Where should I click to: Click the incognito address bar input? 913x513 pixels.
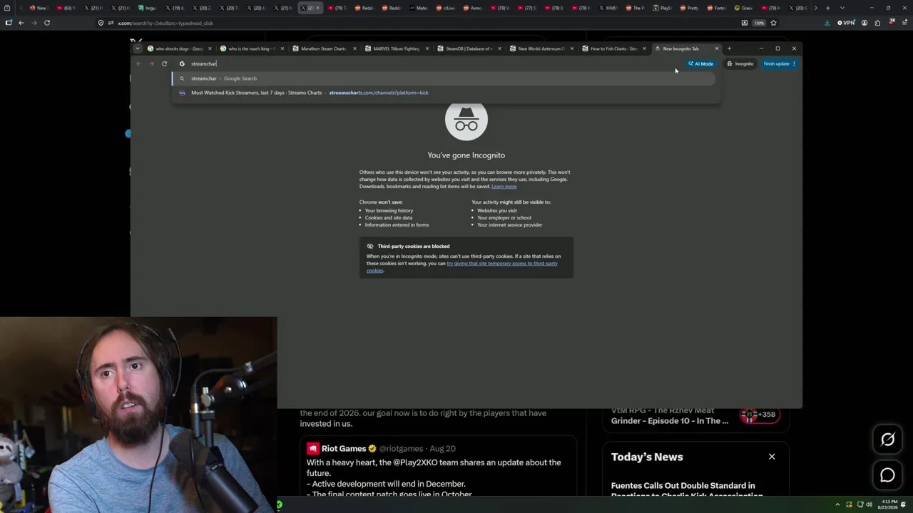click(x=428, y=64)
